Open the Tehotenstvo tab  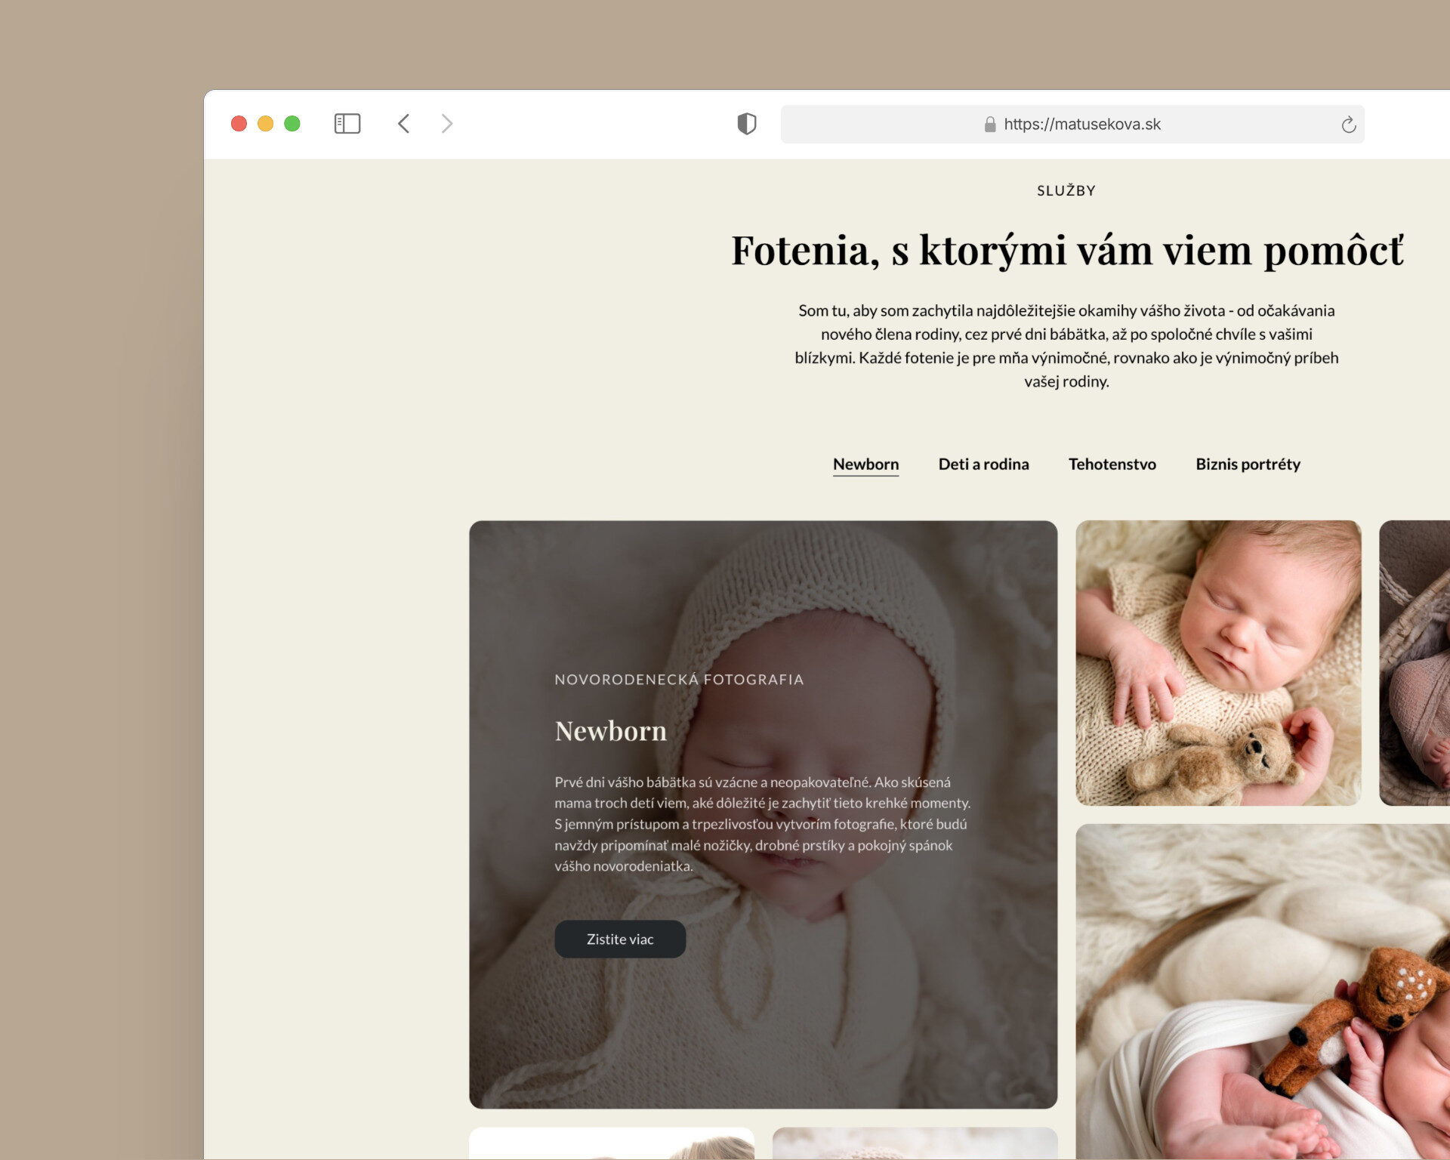coord(1112,464)
